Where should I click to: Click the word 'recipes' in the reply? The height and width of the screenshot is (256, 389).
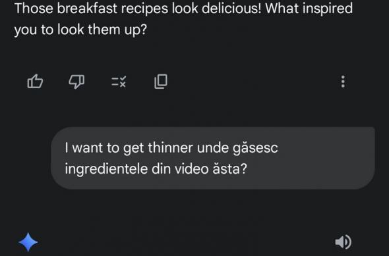144,9
